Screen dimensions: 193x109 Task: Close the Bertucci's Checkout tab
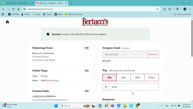[66, 3]
